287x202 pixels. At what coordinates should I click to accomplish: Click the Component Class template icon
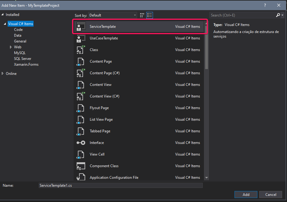81,166
